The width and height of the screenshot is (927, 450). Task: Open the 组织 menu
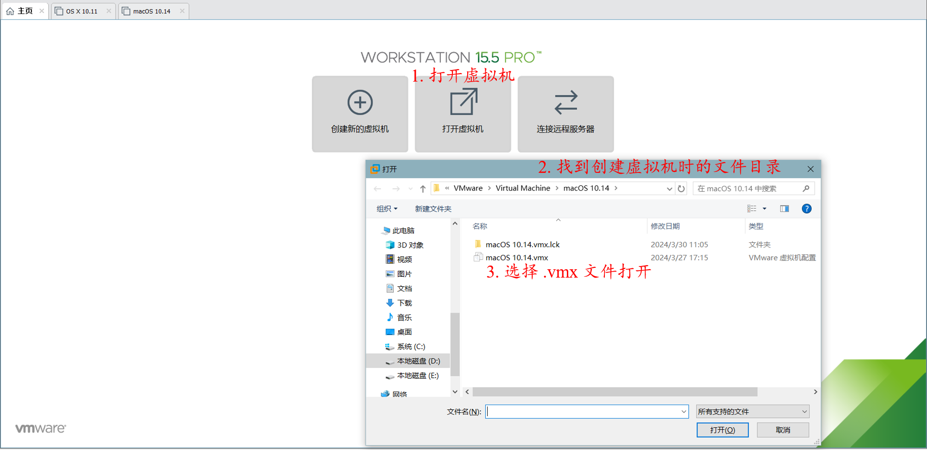(x=387, y=209)
